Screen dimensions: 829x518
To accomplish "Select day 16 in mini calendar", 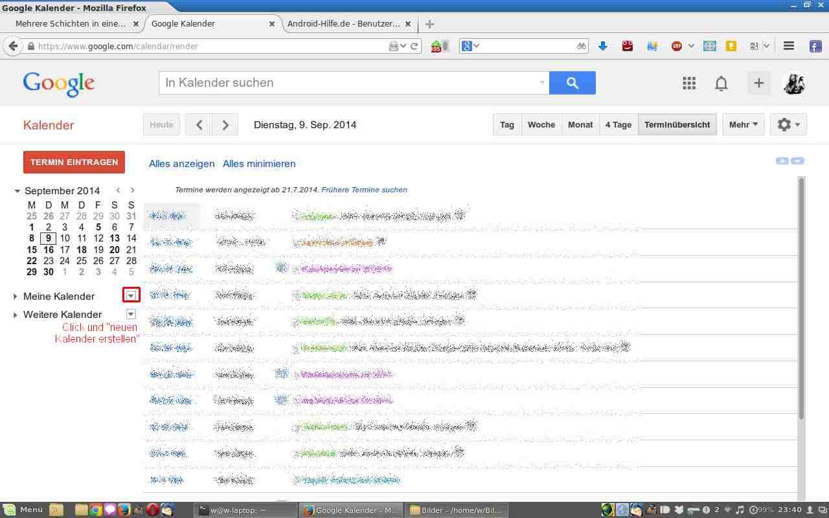I will 49,249.
